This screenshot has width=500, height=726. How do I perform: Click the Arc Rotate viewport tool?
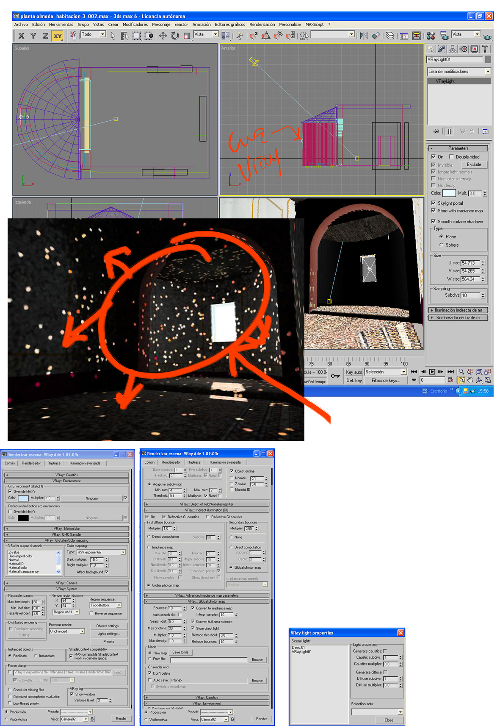click(x=479, y=380)
